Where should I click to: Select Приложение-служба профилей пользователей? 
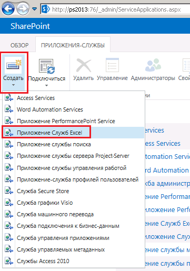[77, 179]
